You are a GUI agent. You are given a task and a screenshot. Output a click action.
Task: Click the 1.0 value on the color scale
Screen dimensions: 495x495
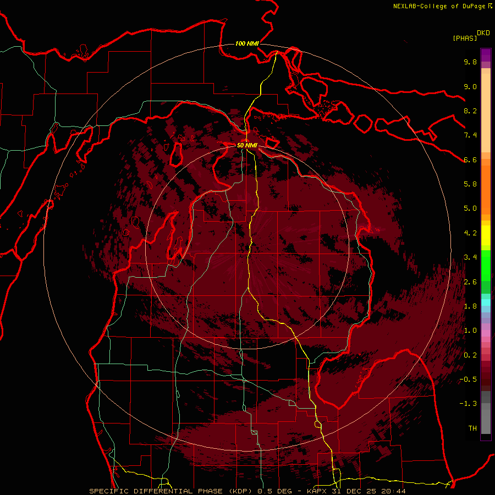click(470, 331)
